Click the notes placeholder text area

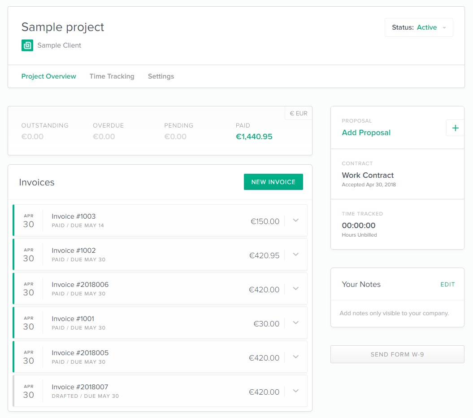[x=394, y=313]
